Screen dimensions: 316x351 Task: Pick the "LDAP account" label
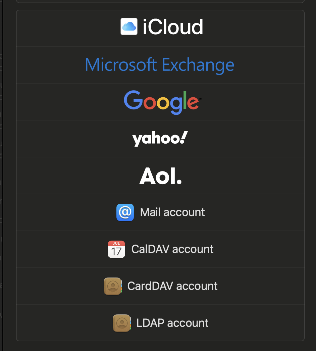tap(172, 323)
